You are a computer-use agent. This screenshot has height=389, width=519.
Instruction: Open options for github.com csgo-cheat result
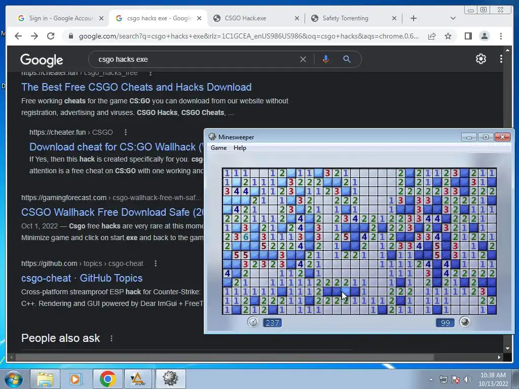click(x=156, y=263)
